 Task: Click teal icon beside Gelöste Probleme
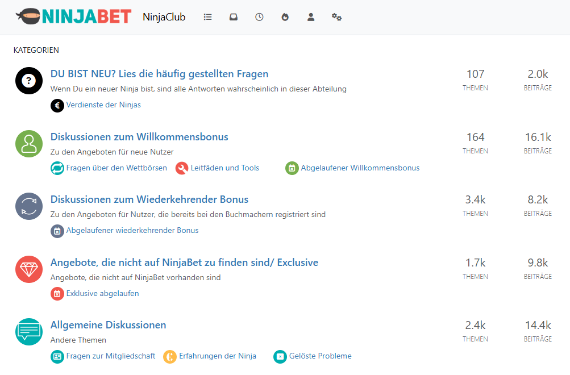(280, 356)
